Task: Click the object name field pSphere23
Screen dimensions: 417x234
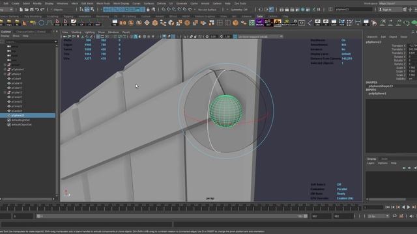Action: click(353, 9)
